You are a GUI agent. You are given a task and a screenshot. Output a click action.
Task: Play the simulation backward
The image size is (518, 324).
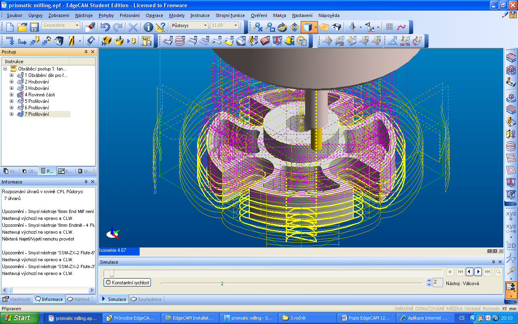(x=469, y=272)
